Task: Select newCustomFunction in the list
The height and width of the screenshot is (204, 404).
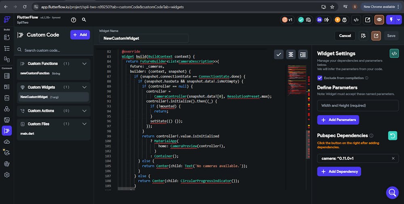Action: pyautogui.click(x=35, y=73)
